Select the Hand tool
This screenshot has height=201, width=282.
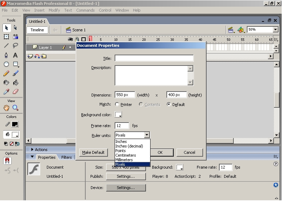6,108
